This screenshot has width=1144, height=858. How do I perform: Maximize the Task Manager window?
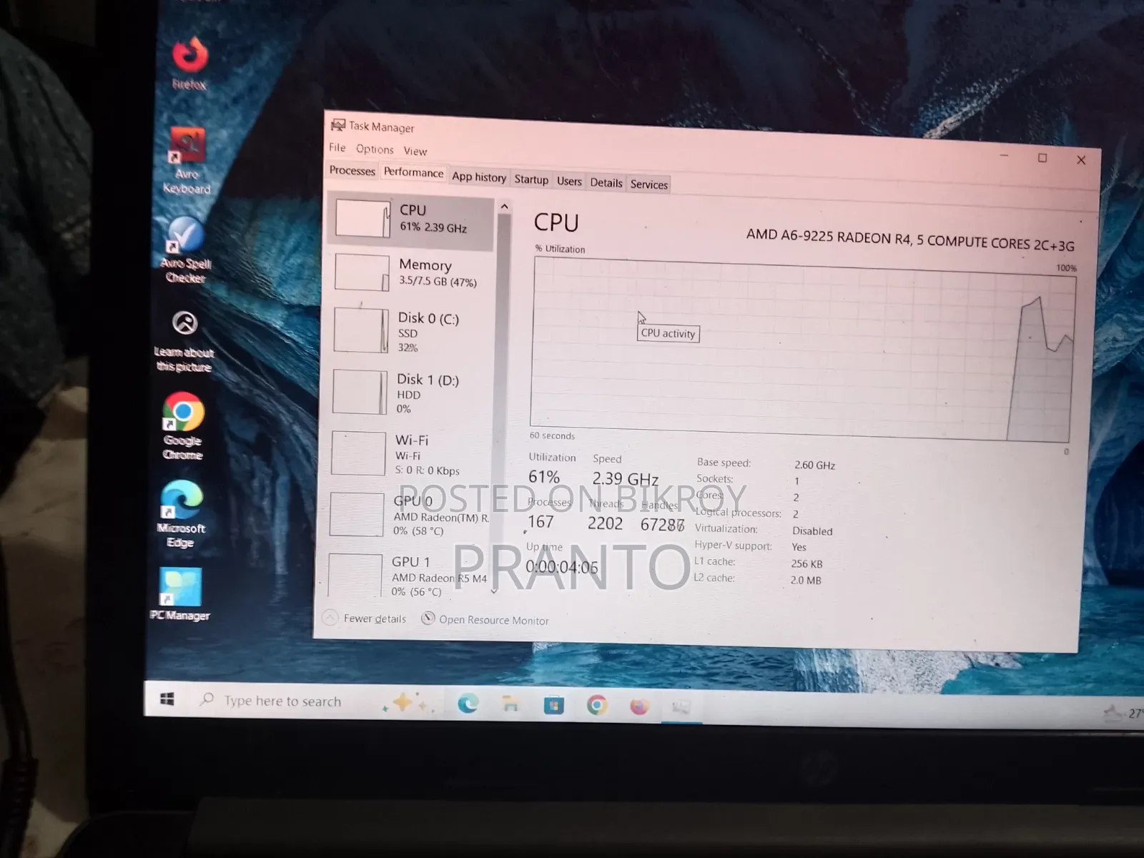pos(1042,158)
